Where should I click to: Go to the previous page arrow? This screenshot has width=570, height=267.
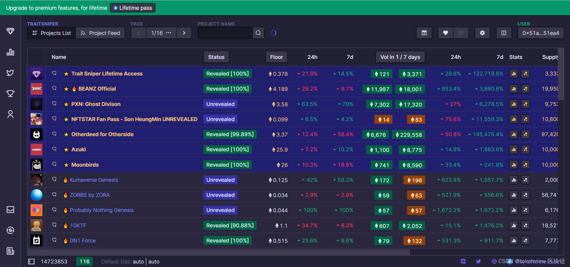point(139,33)
